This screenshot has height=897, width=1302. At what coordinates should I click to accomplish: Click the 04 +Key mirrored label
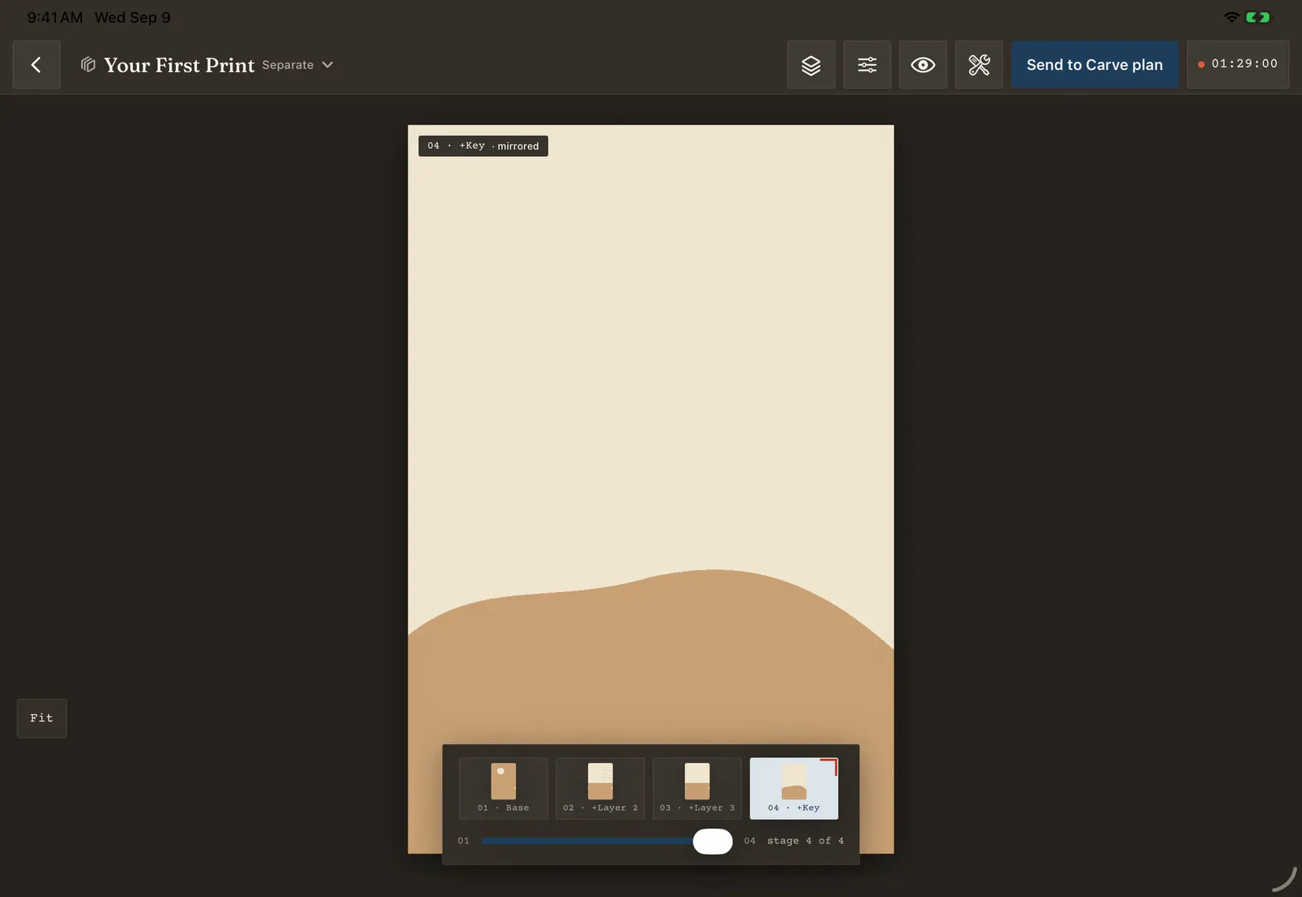click(x=483, y=146)
